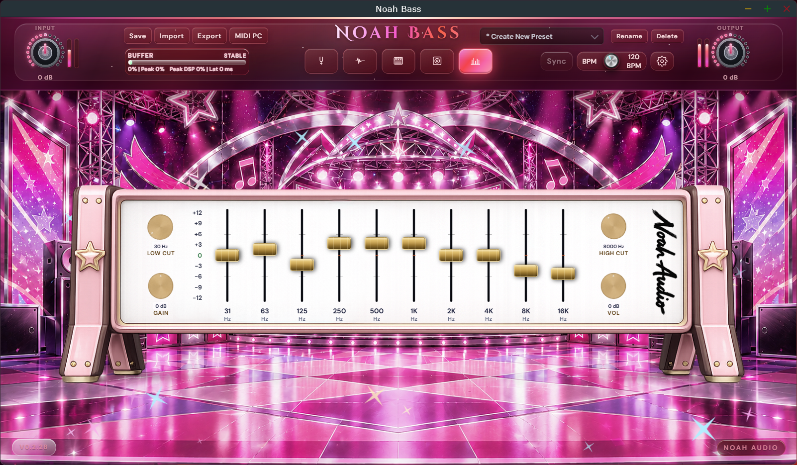Click the 0 dB EQ scale label
797x465 pixels.
(x=199, y=255)
